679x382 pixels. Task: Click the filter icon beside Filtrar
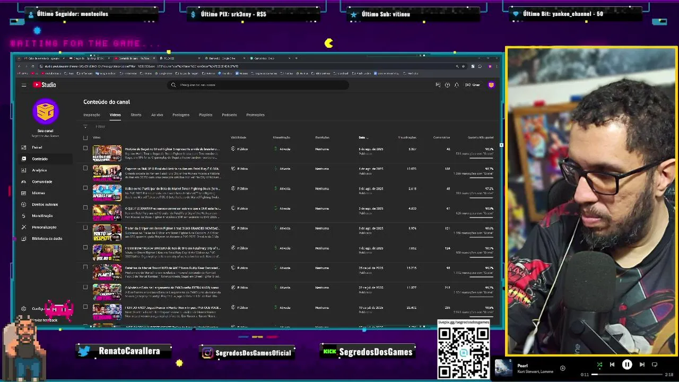tap(85, 126)
